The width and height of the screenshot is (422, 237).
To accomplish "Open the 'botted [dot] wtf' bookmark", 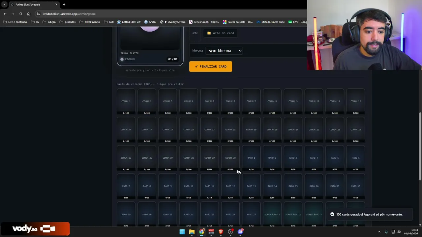I will coord(129,22).
